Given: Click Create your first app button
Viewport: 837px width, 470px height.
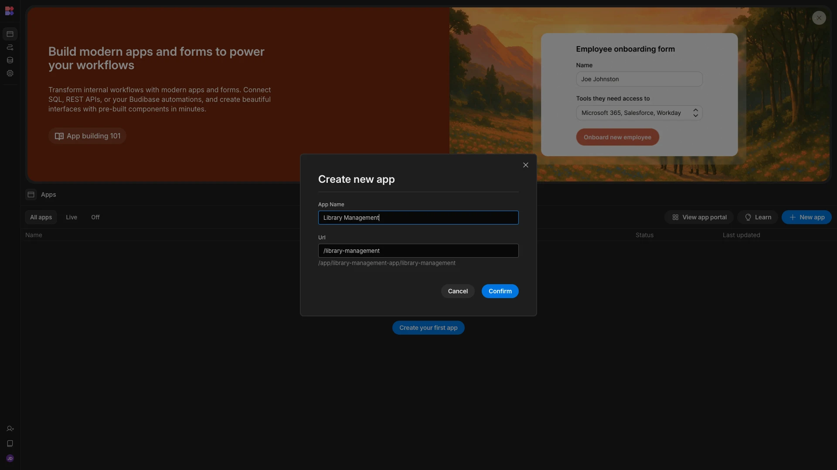Looking at the screenshot, I should point(429,328).
